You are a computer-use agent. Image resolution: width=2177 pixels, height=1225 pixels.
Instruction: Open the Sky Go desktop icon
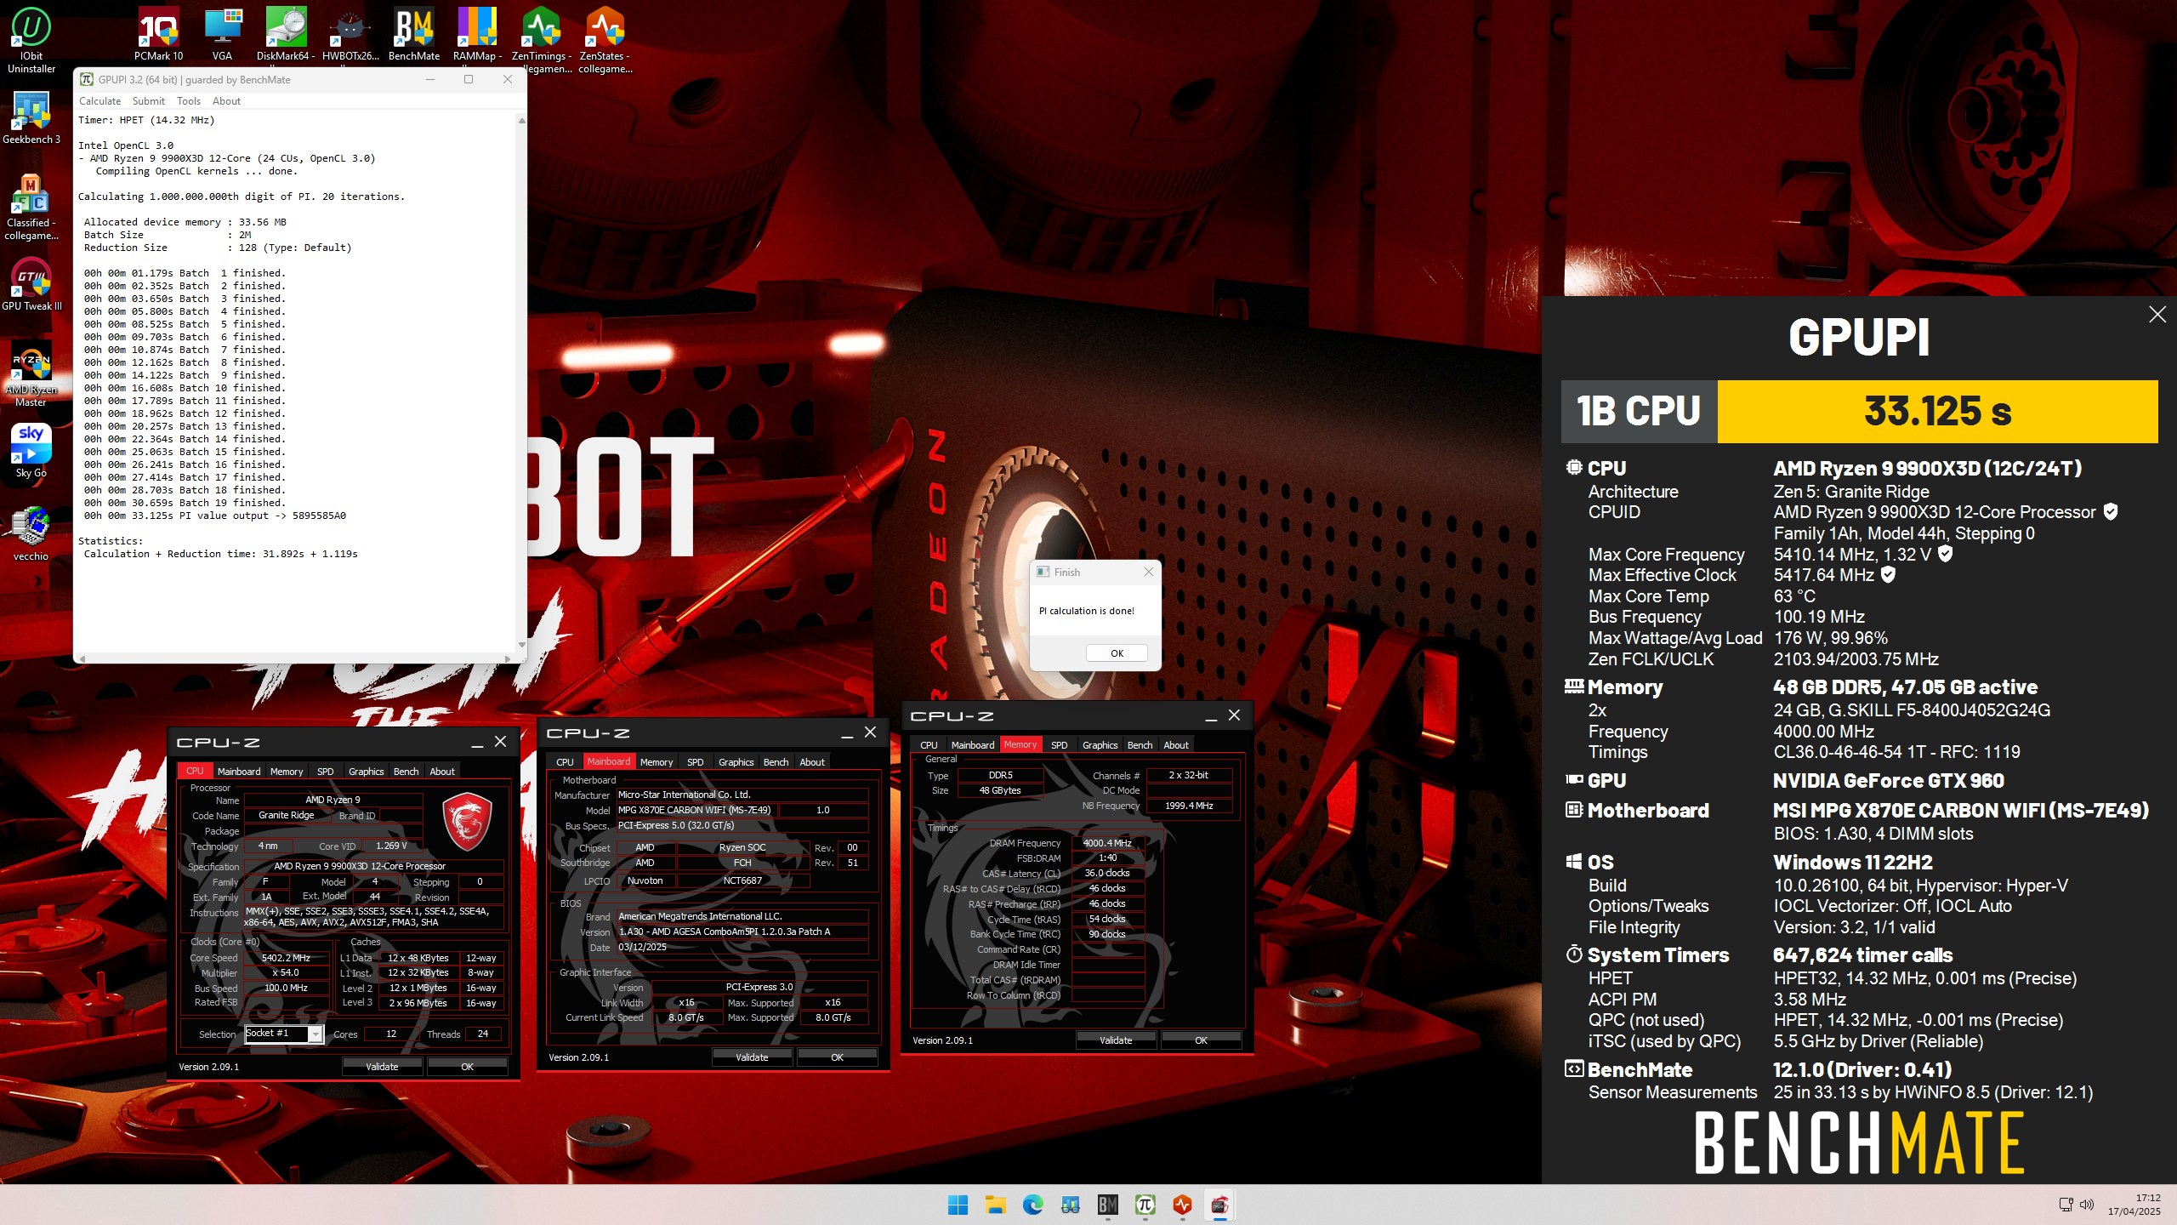[31, 451]
